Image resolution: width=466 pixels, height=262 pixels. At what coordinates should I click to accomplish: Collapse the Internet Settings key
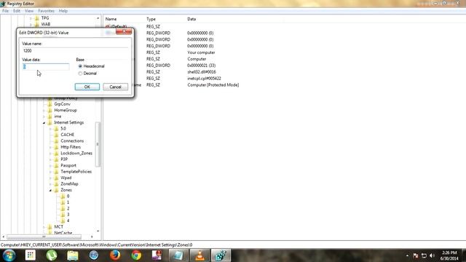(44, 123)
